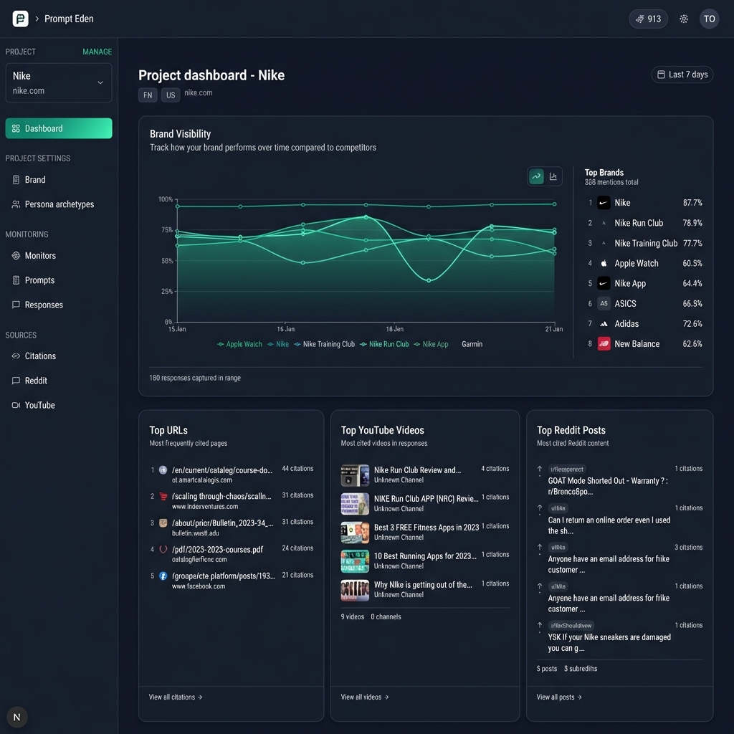Select the Dashboard grid icon in the sidebar

point(15,128)
